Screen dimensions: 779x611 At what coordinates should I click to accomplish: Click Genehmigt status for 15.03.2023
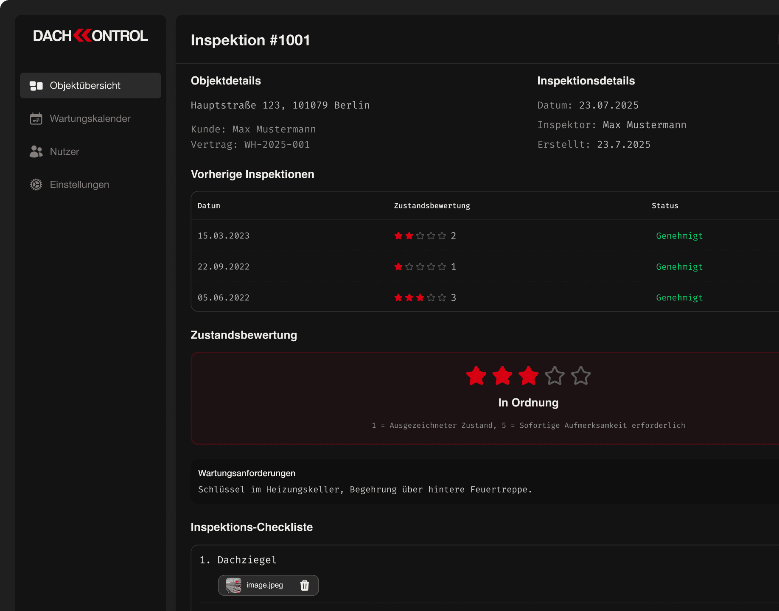pos(679,236)
